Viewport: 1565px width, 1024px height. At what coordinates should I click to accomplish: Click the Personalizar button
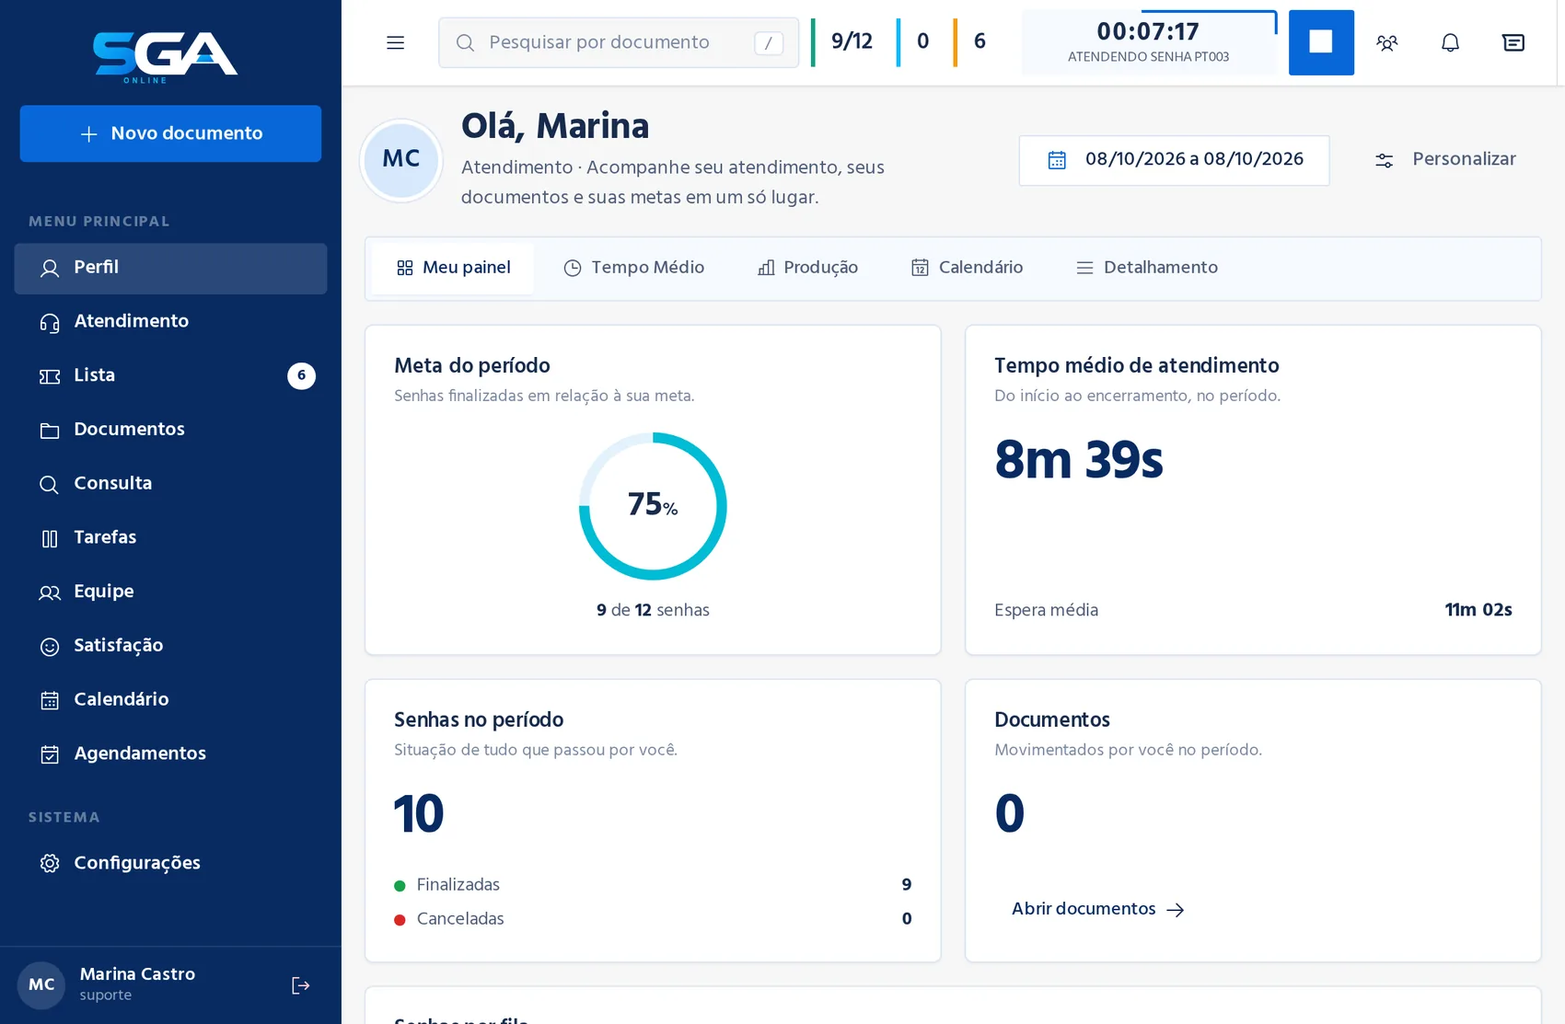point(1444,160)
